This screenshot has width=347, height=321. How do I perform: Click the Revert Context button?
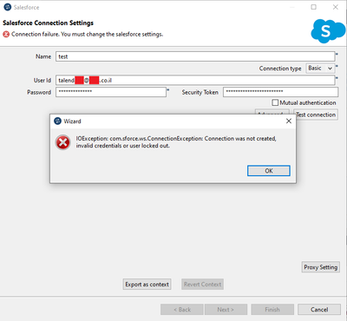click(202, 285)
